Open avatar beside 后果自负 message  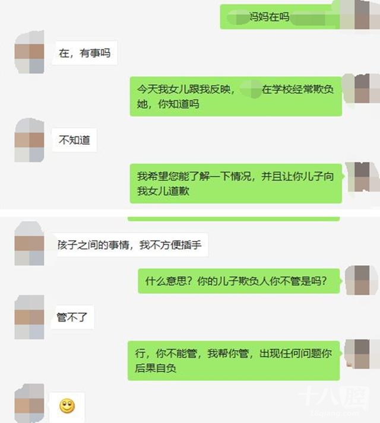[362, 354]
